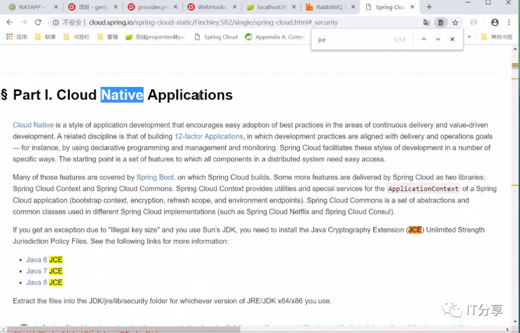This screenshot has height=333, width=520.
Task: Click the orange highlighted JCE match
Action: click(x=415, y=230)
